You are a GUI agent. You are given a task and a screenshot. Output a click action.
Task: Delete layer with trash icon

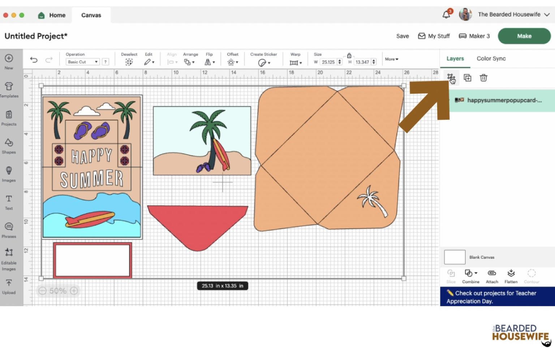(483, 78)
